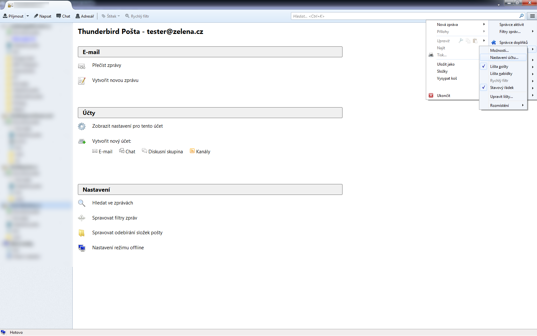The image size is (537, 336).
Task: Open Přečíst zprávy link
Action: (107, 65)
